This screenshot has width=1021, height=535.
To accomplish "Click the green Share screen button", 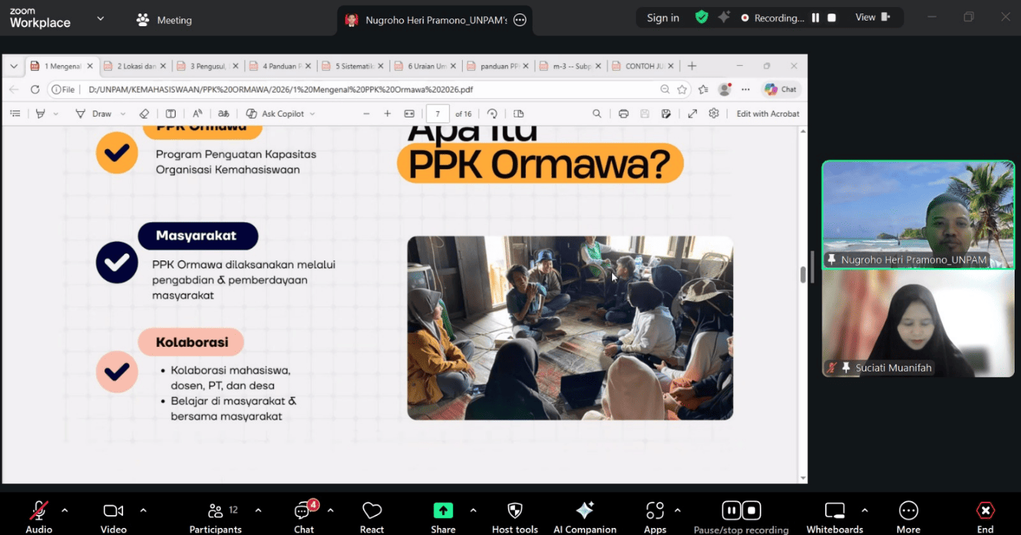I will tap(444, 517).
